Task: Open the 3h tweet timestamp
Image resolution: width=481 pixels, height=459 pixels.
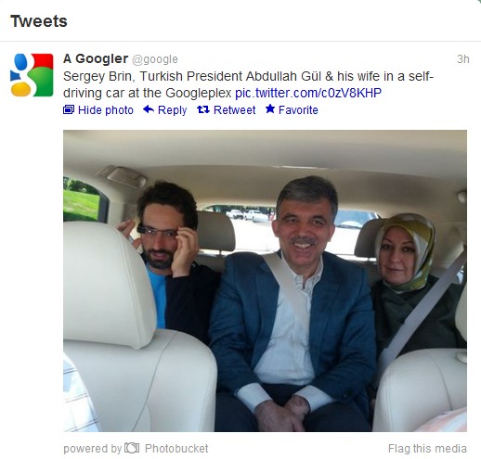Action: coord(463,59)
